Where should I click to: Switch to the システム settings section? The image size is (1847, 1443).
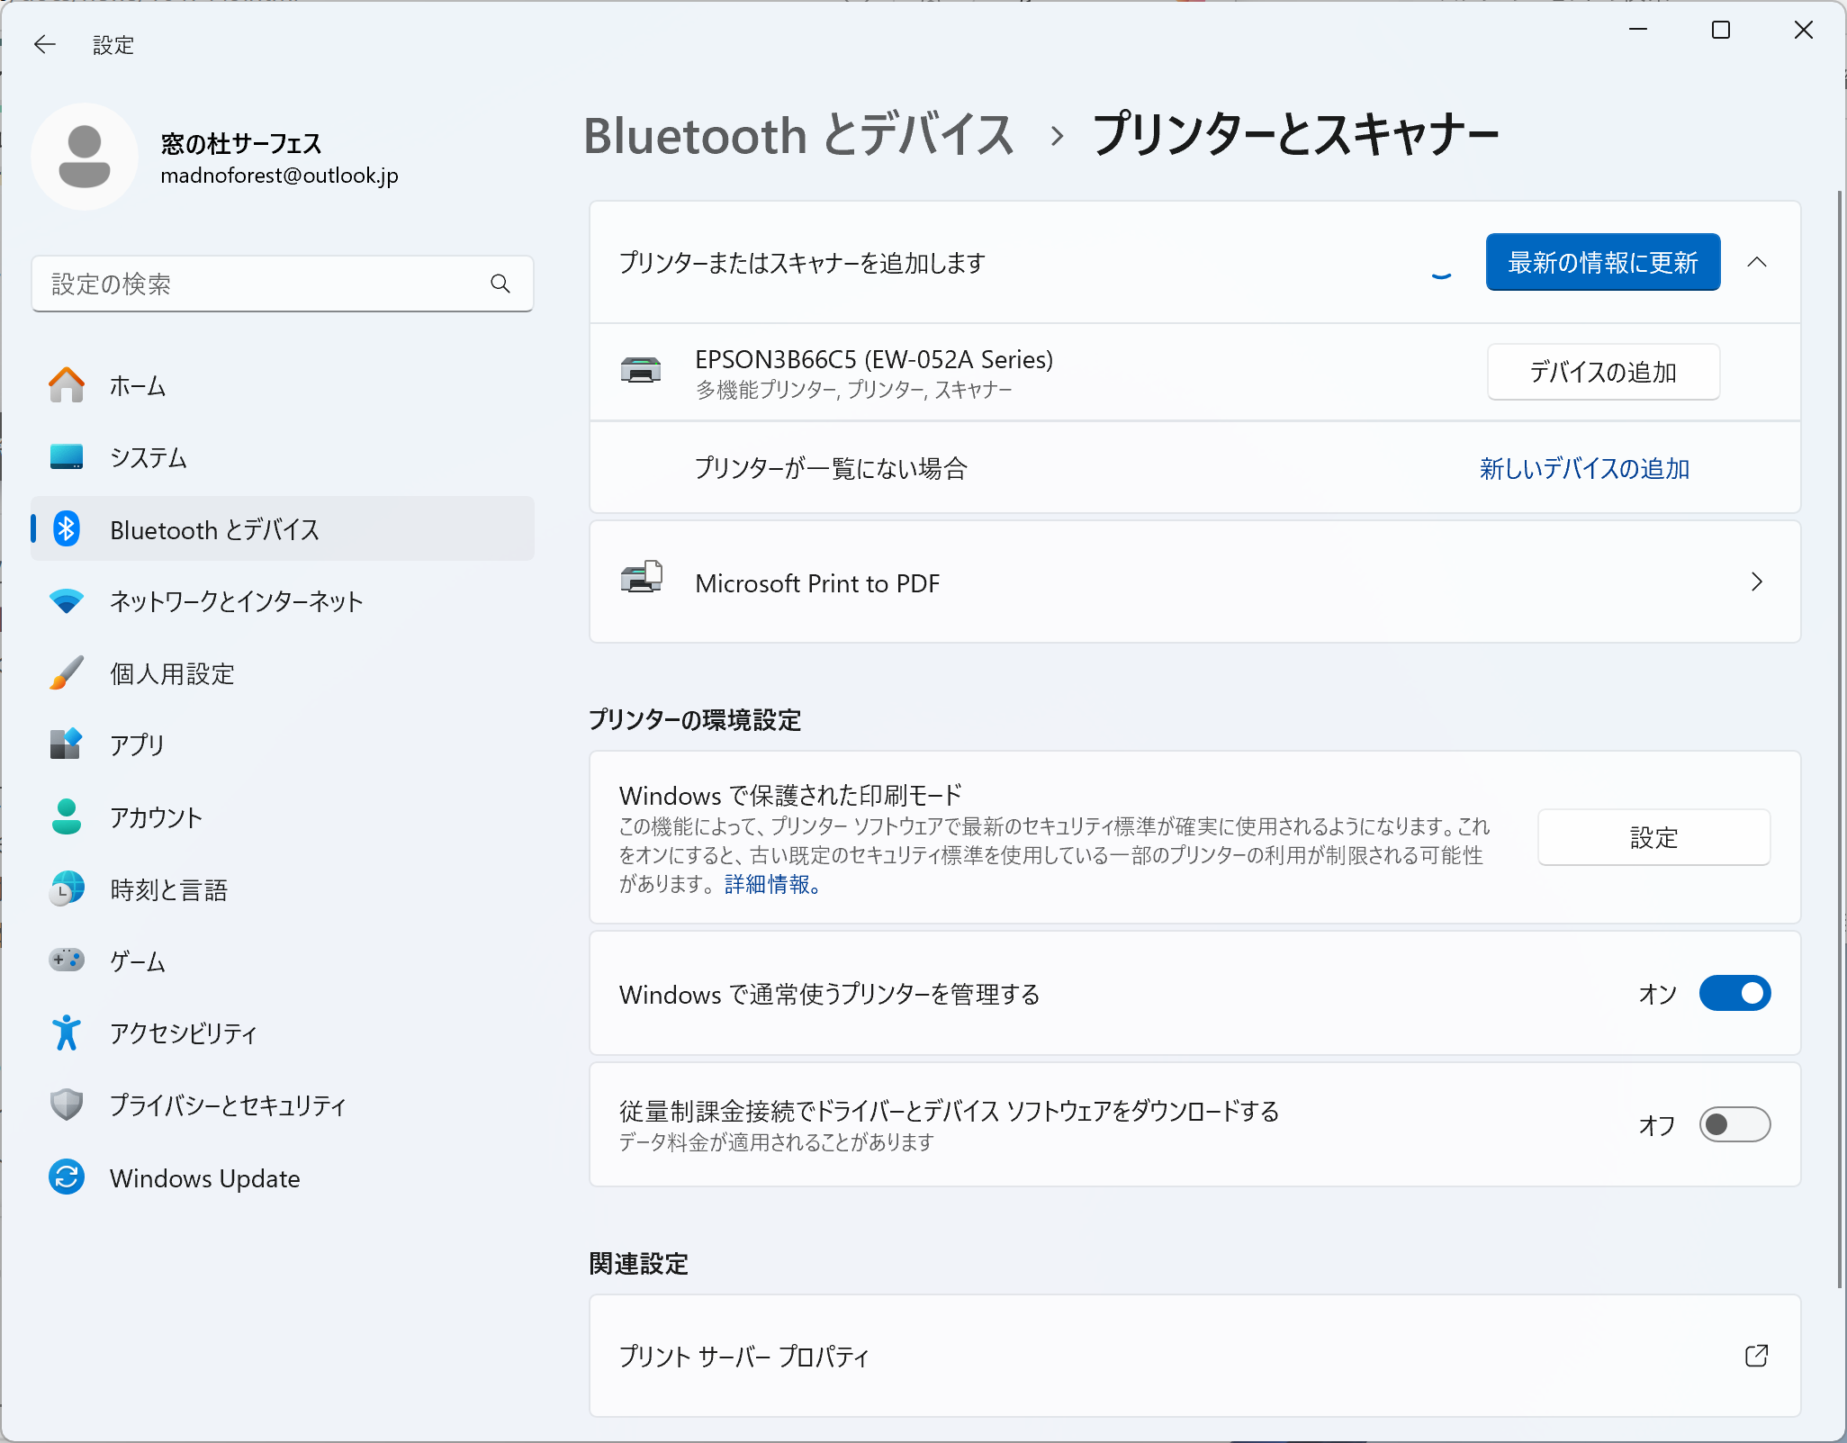click(147, 457)
